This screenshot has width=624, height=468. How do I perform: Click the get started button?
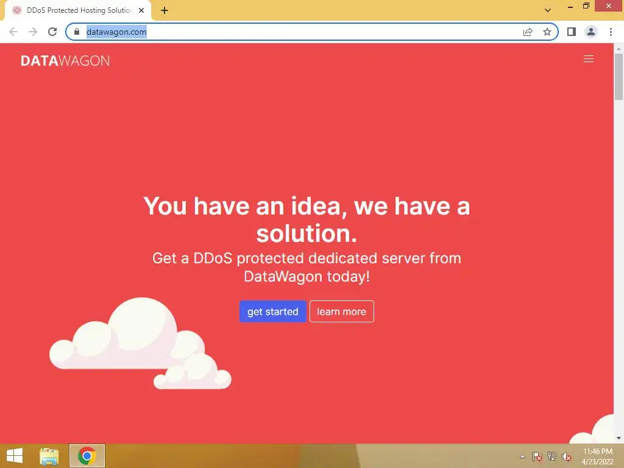coord(272,311)
